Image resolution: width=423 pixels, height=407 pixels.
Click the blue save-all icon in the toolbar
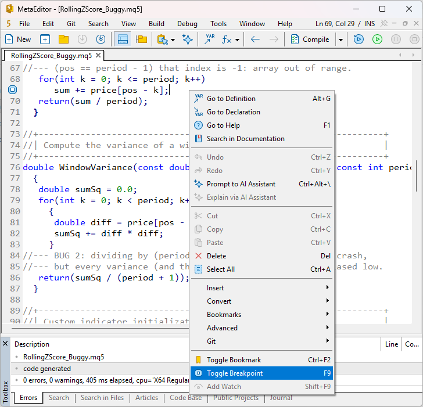click(101, 39)
